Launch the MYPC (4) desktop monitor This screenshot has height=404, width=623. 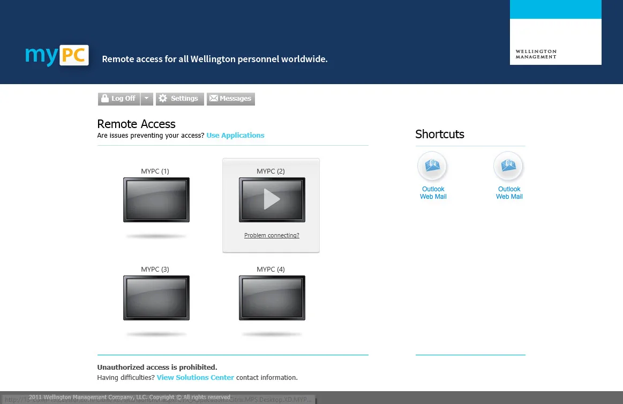[x=272, y=298]
